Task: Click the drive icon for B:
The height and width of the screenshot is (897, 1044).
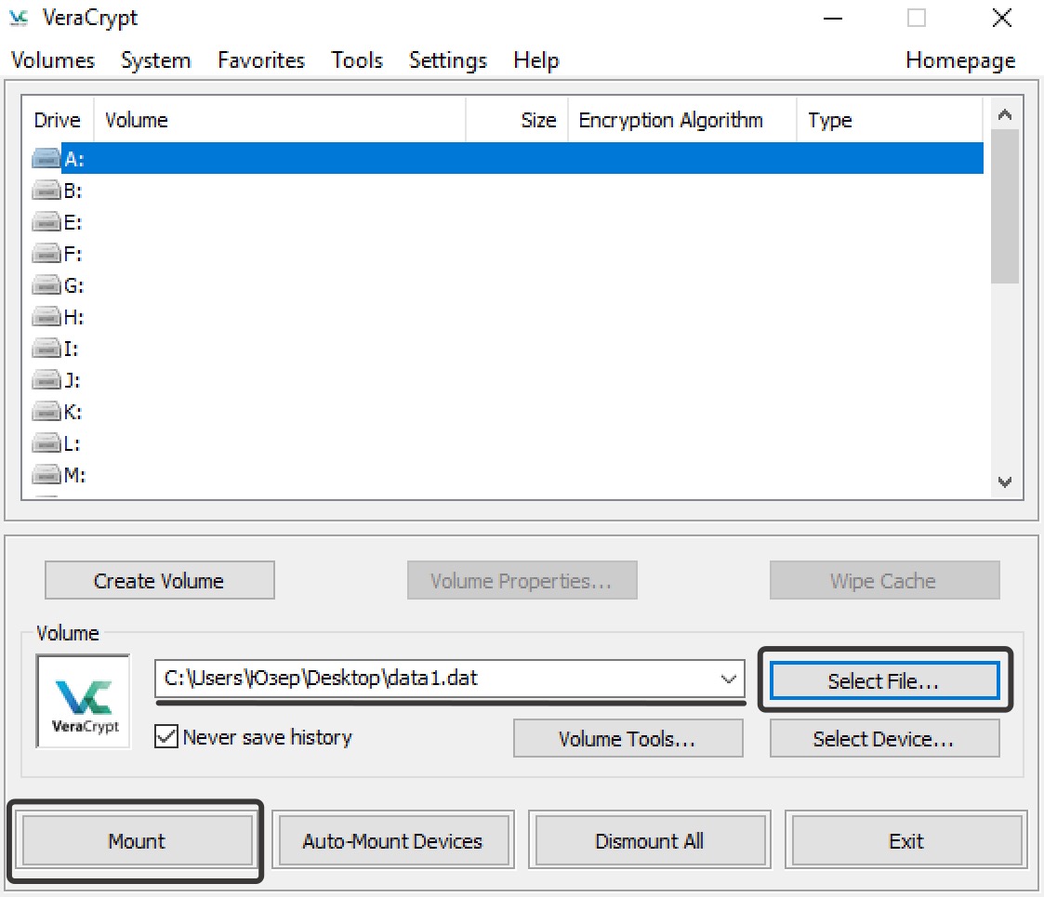Action: click(46, 191)
